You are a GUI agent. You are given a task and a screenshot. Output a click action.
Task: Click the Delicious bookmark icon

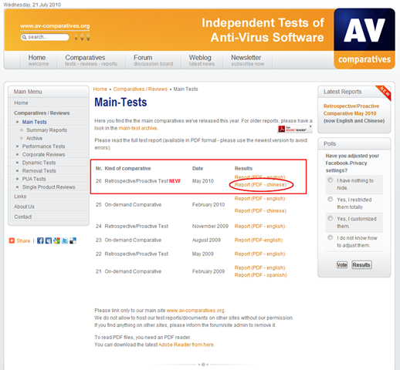(73, 240)
